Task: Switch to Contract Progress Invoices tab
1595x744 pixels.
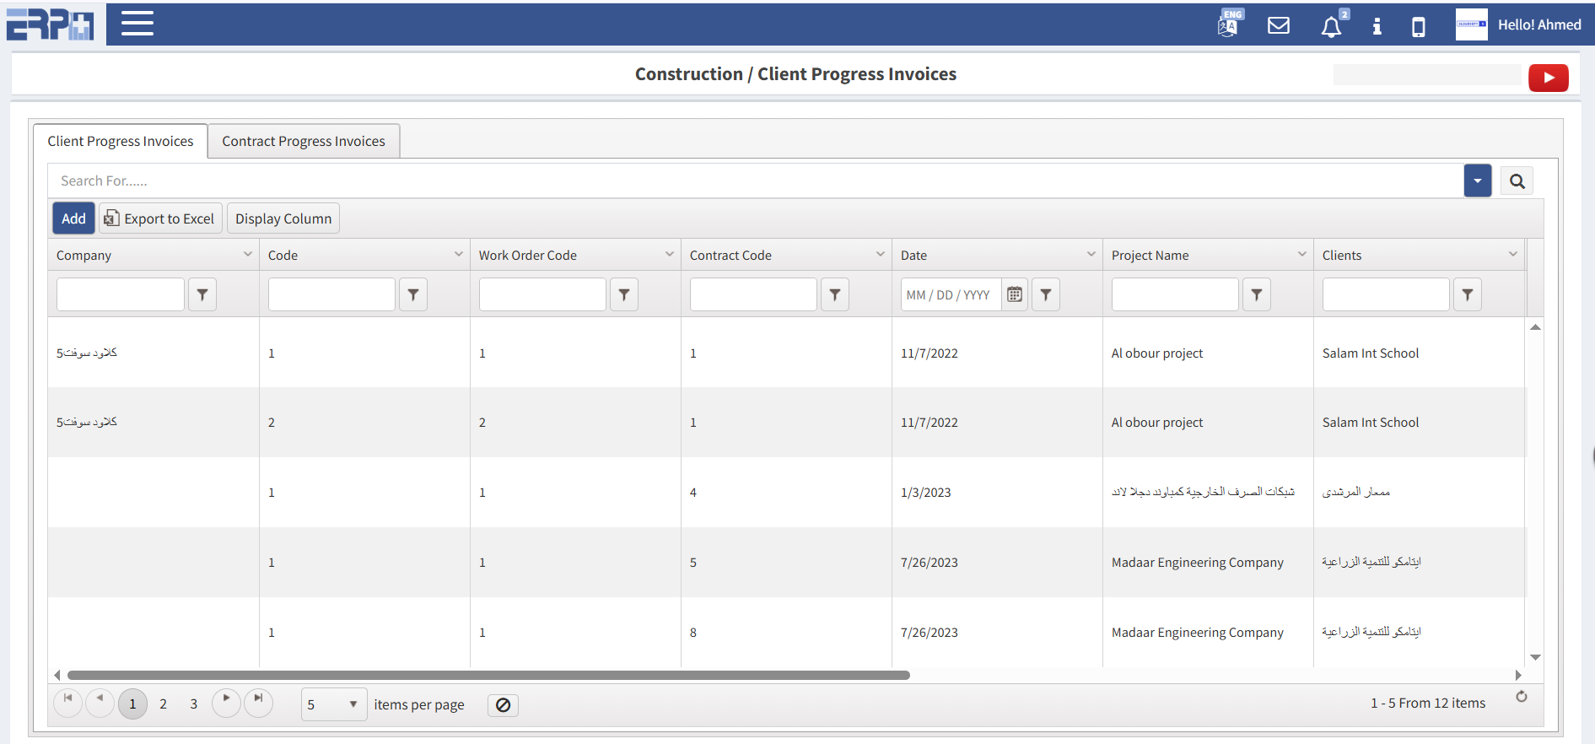Action: coord(304,141)
